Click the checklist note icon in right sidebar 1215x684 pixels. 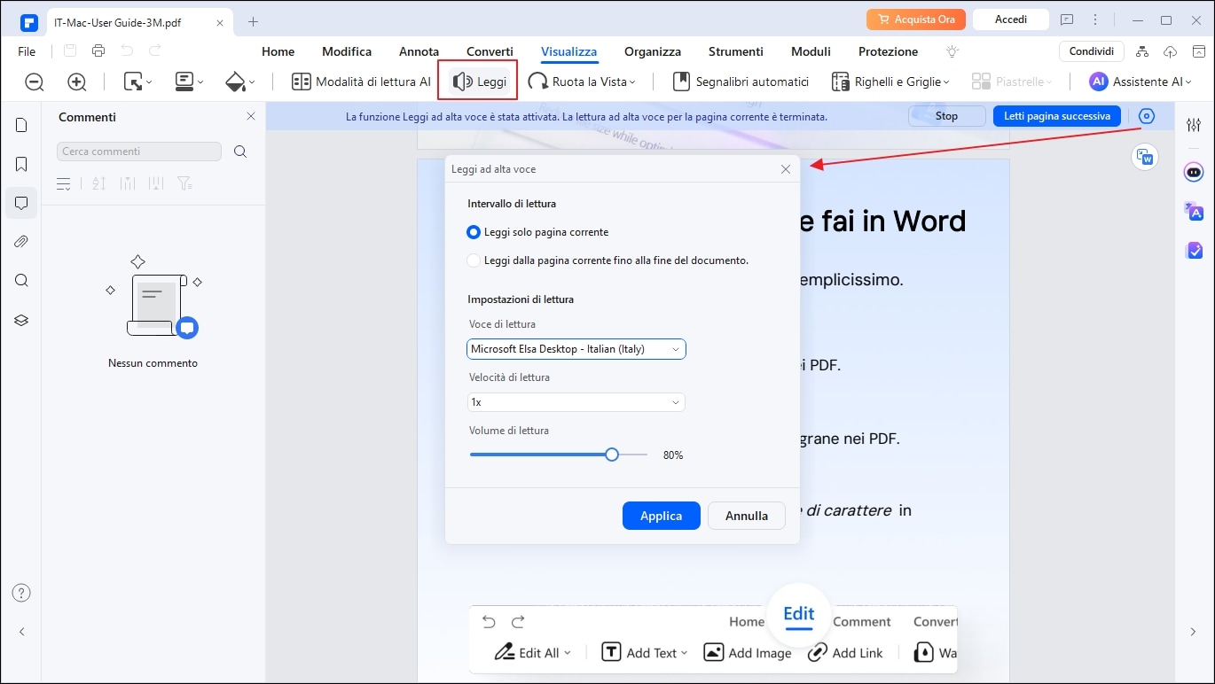point(1194,250)
